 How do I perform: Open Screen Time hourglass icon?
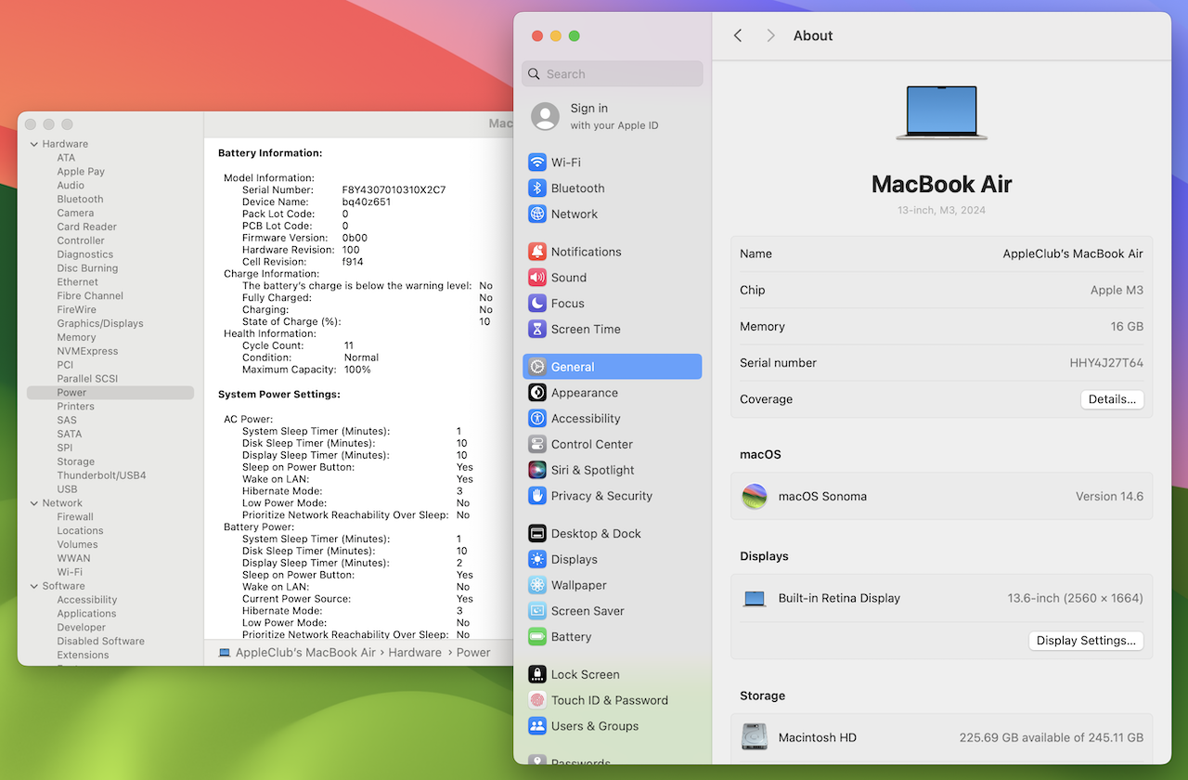[537, 330]
